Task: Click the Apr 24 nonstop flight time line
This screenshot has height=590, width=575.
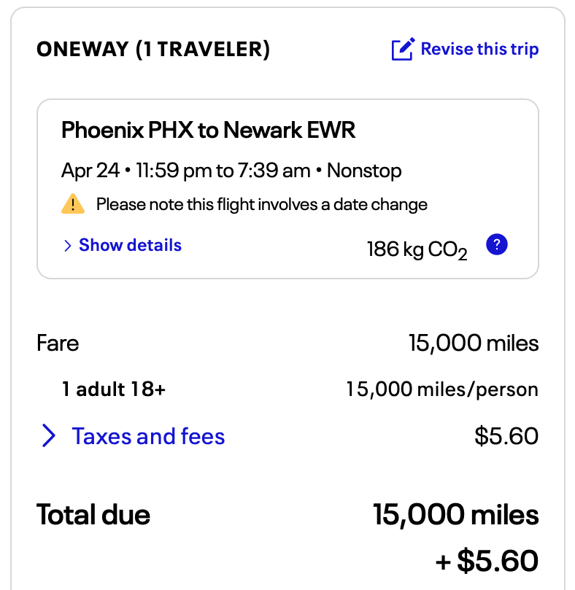Action: click(231, 171)
